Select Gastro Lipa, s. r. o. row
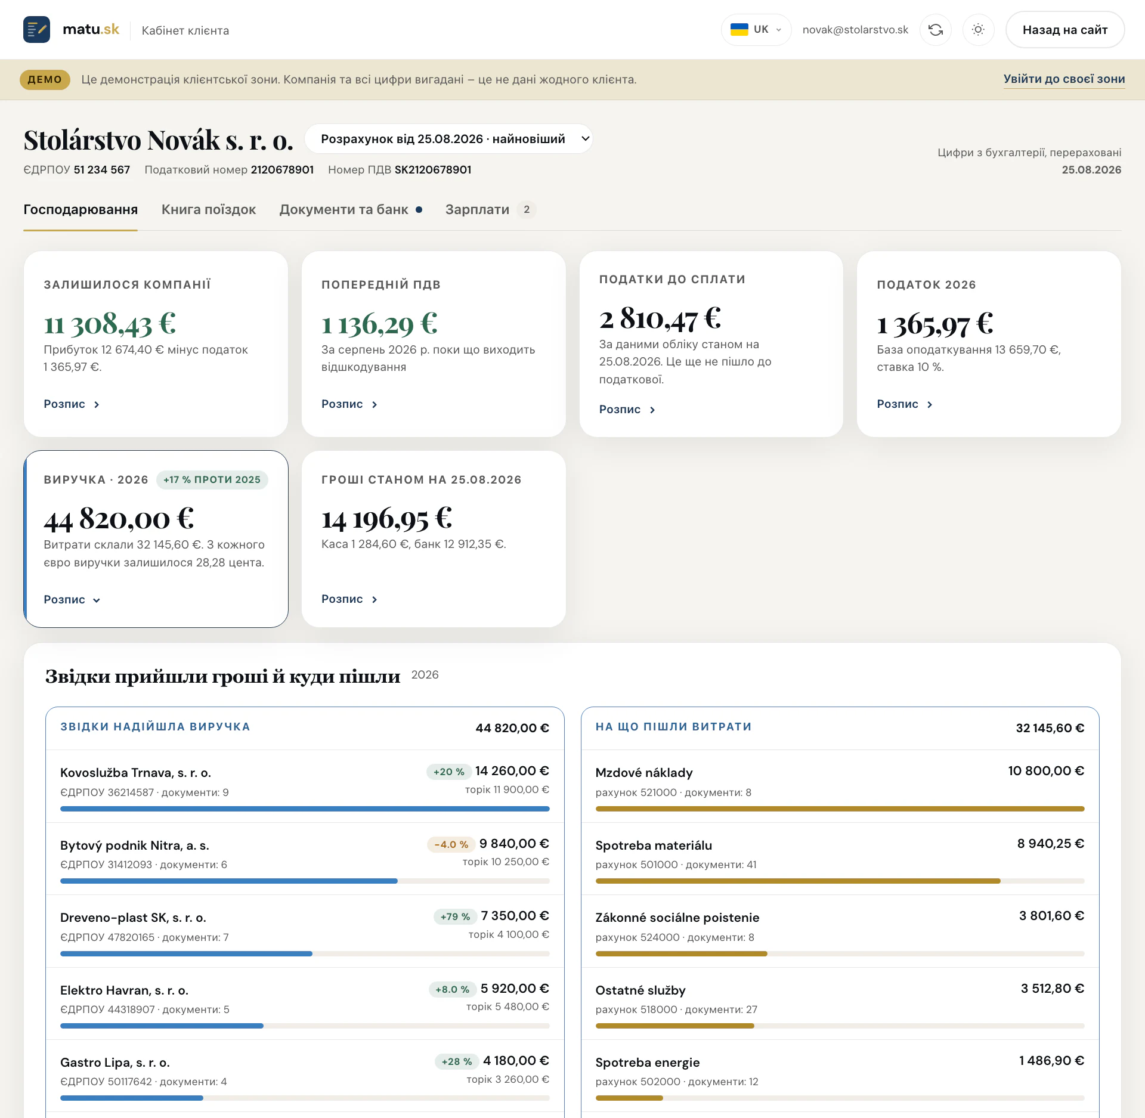This screenshot has height=1118, width=1145. pos(305,1076)
